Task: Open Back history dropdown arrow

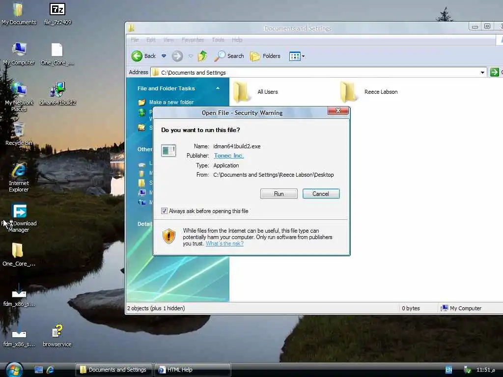Action: [x=164, y=56]
